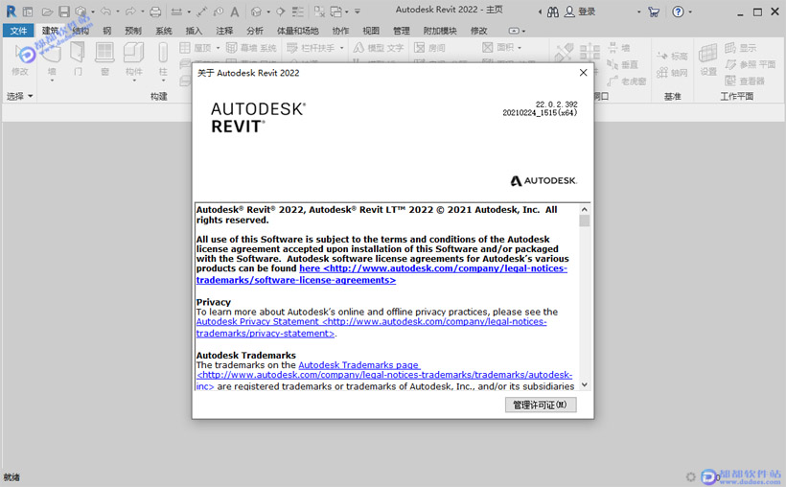The image size is (786, 487).
Task: Open the 3D view dropdown arrow
Action: tap(268, 12)
